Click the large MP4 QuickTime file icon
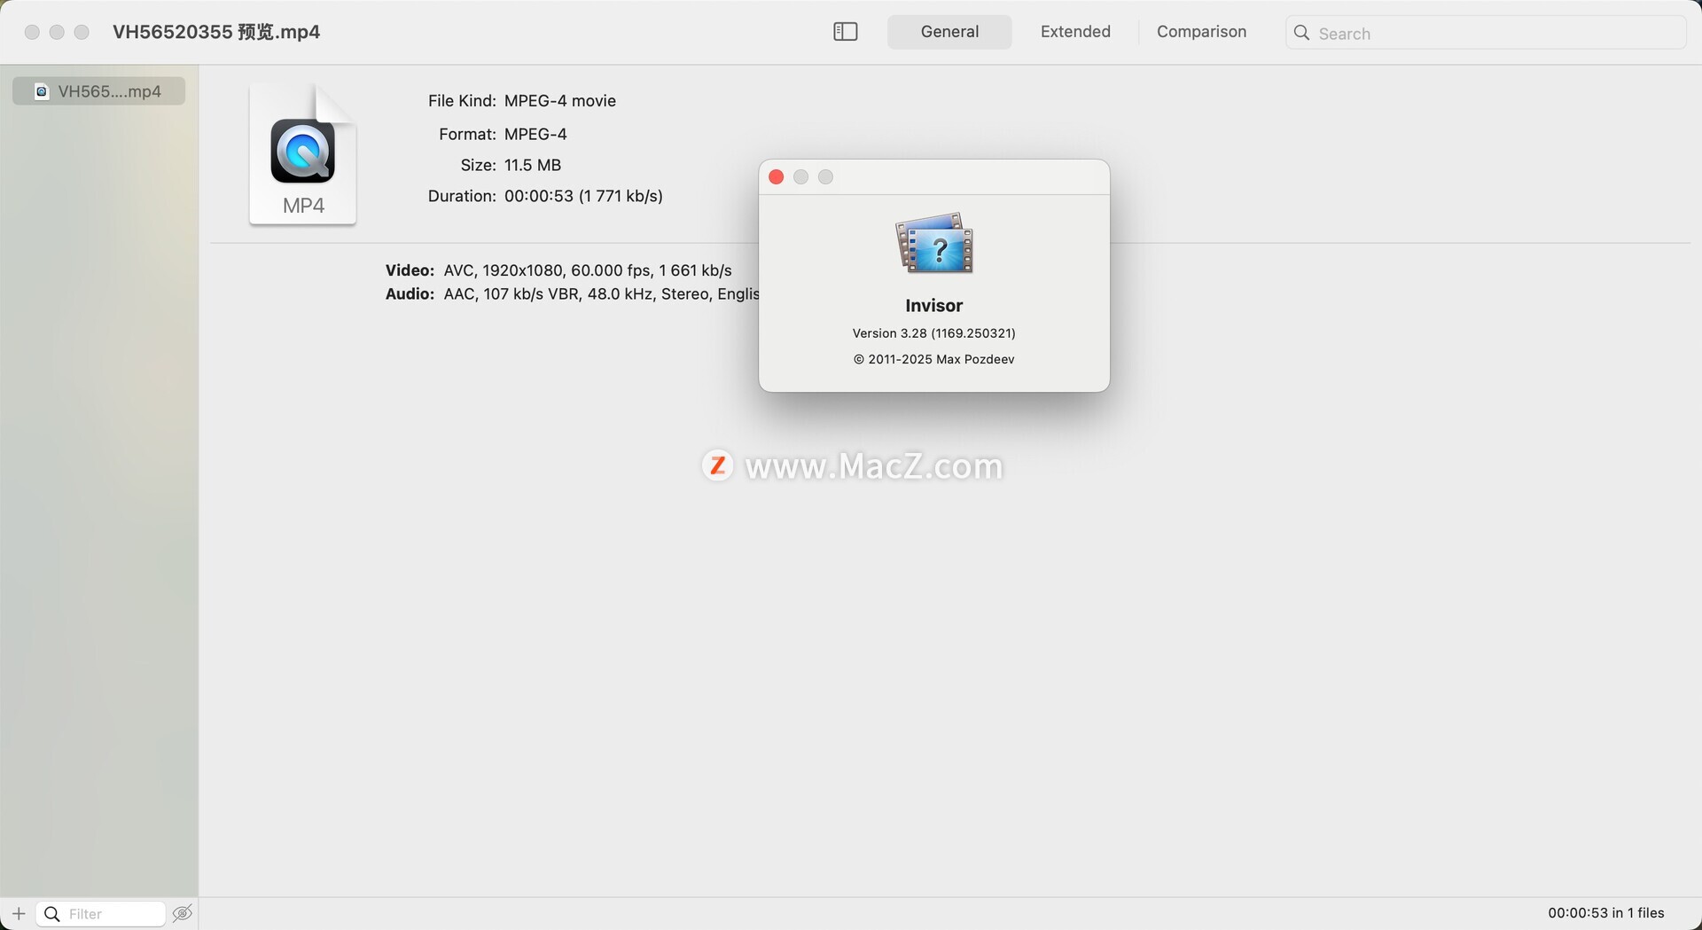 tap(303, 153)
